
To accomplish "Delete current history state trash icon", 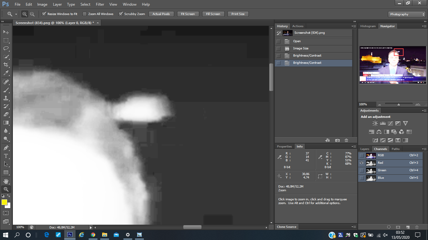I will 346,140.
